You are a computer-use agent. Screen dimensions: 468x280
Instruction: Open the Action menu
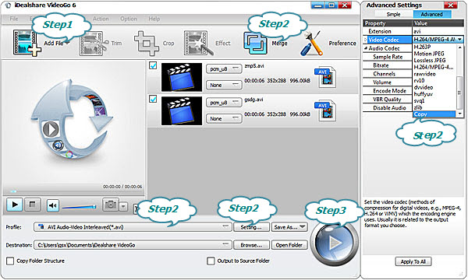pyautogui.click(x=101, y=19)
